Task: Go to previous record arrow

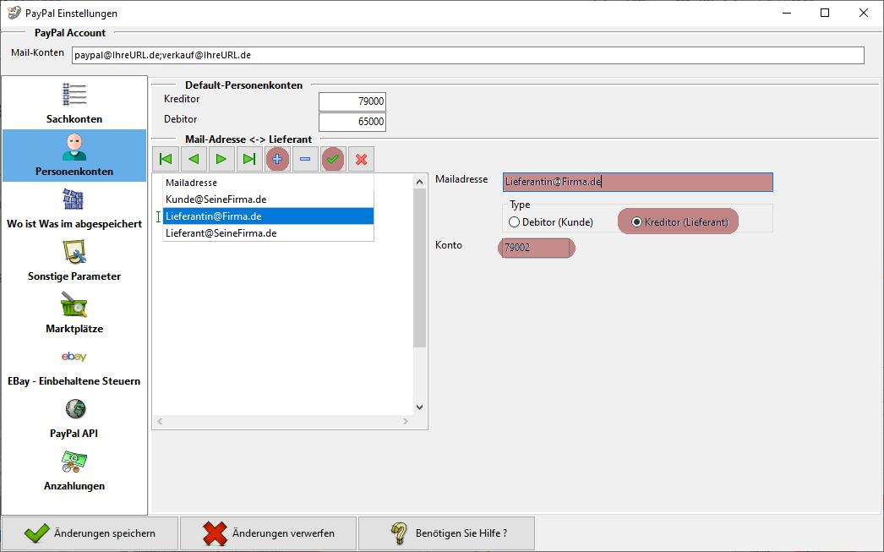Action: point(194,159)
